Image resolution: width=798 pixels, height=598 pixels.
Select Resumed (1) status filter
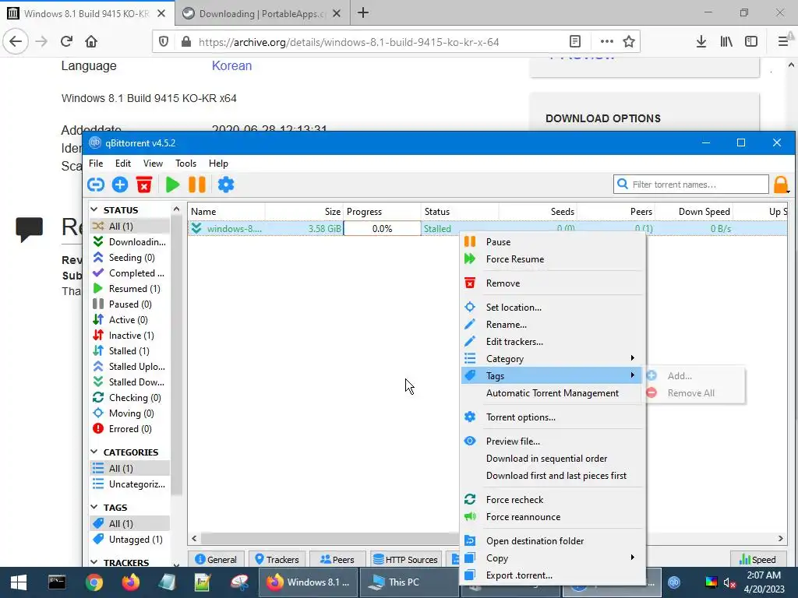(x=130, y=289)
